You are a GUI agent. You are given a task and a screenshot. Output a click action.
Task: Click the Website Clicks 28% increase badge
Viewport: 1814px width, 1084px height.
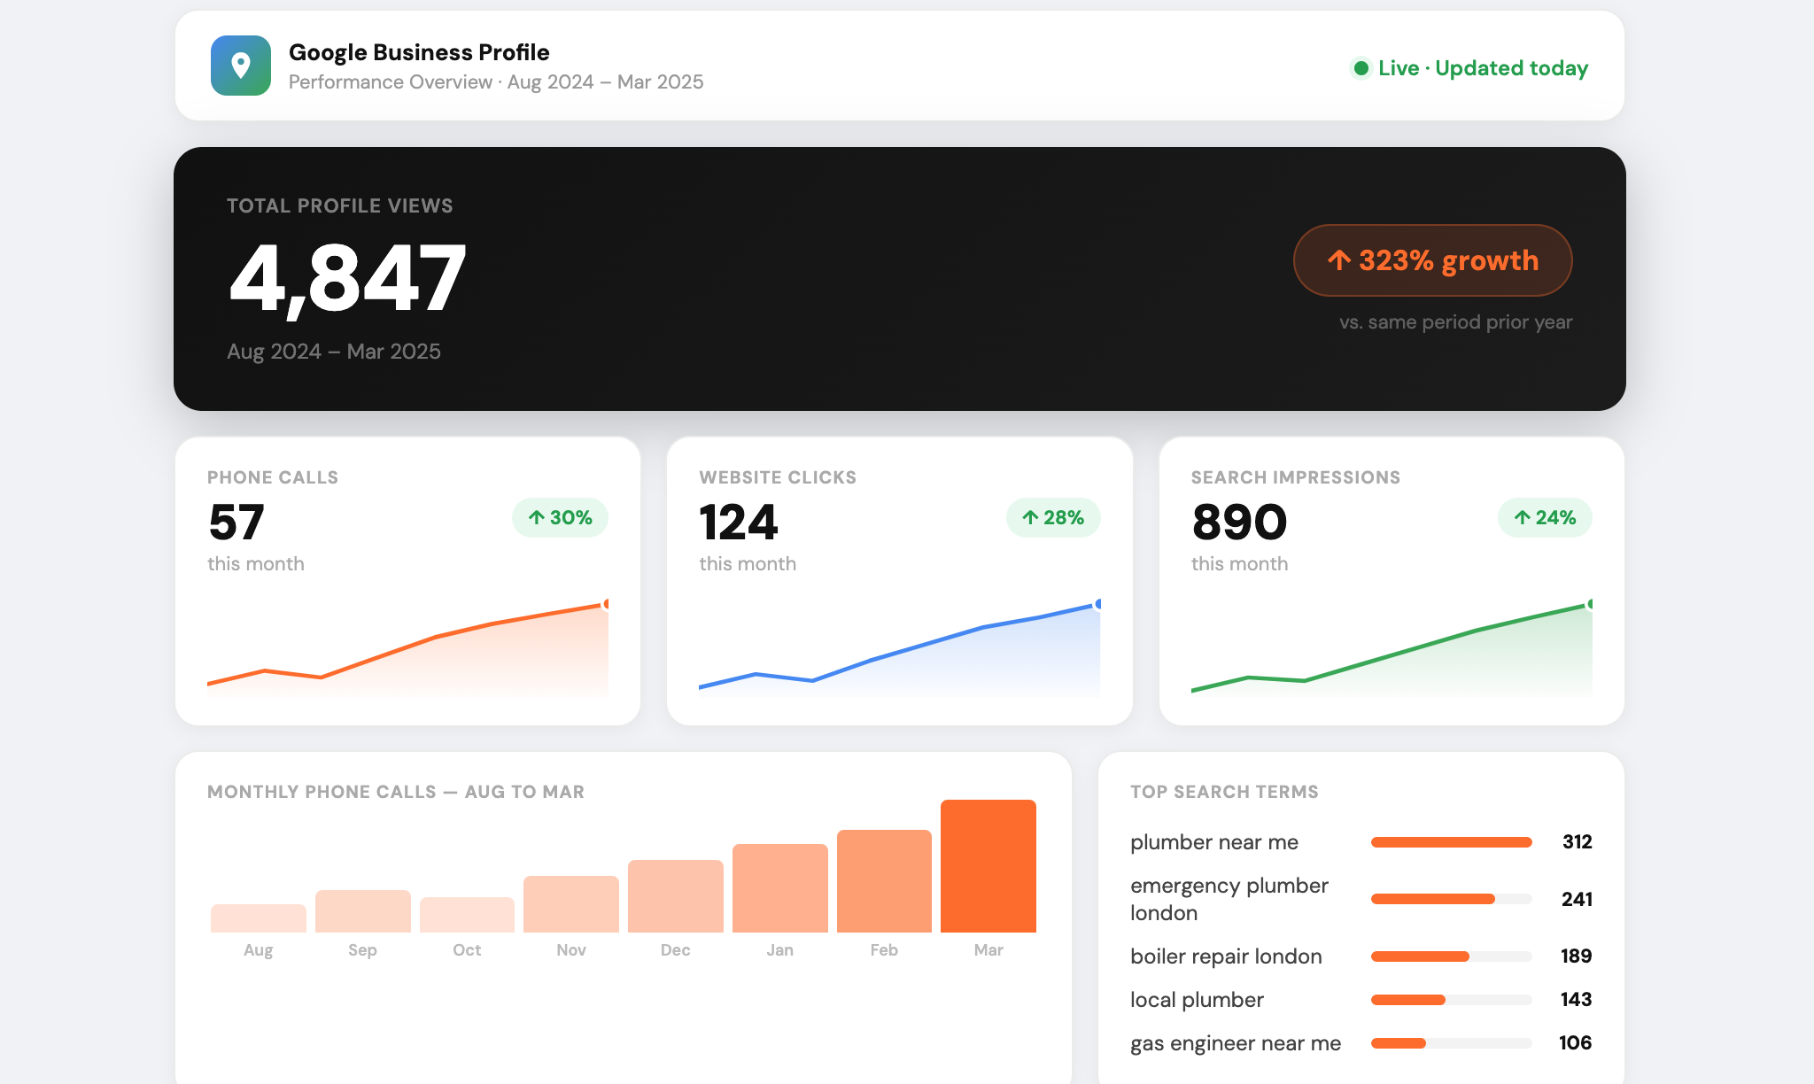click(x=1052, y=518)
